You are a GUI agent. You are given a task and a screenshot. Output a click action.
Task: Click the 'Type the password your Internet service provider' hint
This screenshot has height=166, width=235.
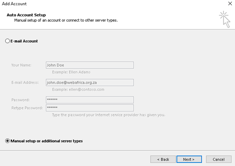point(109,115)
